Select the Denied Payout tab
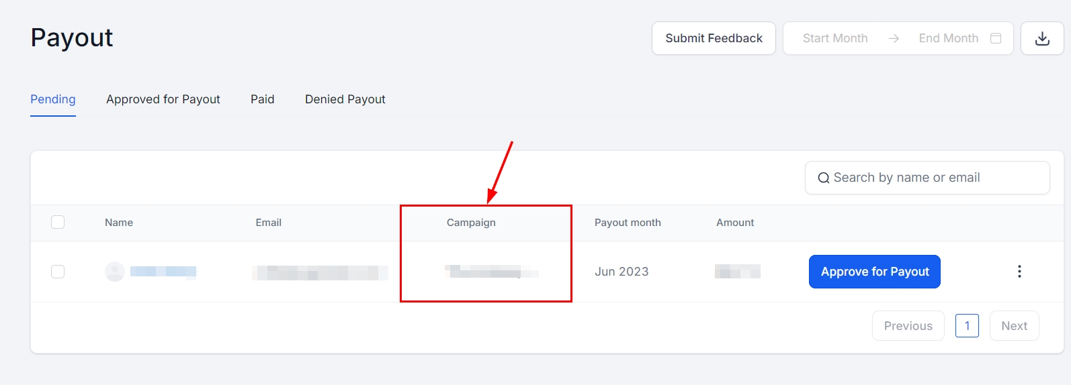The image size is (1071, 385). click(x=345, y=99)
